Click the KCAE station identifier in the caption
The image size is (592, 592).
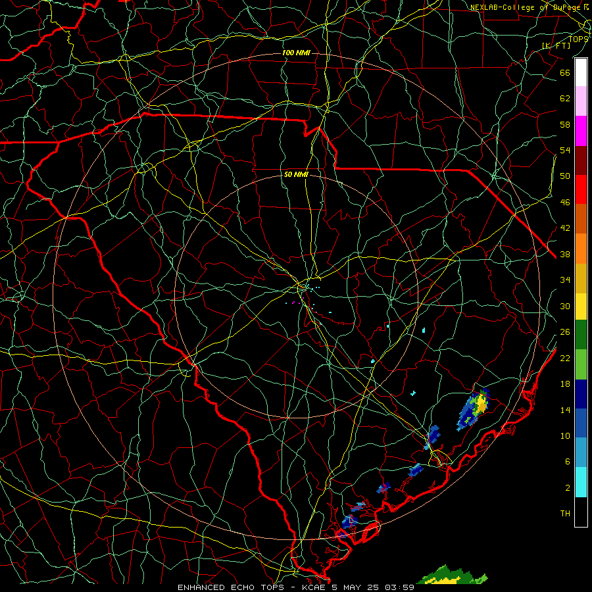pyautogui.click(x=313, y=587)
